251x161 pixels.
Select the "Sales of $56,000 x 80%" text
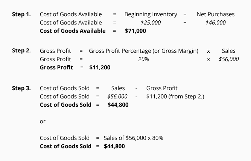(x=133, y=138)
